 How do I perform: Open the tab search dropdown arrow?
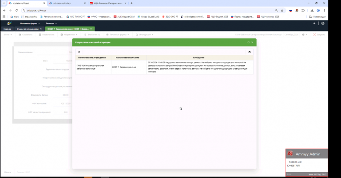4,3
